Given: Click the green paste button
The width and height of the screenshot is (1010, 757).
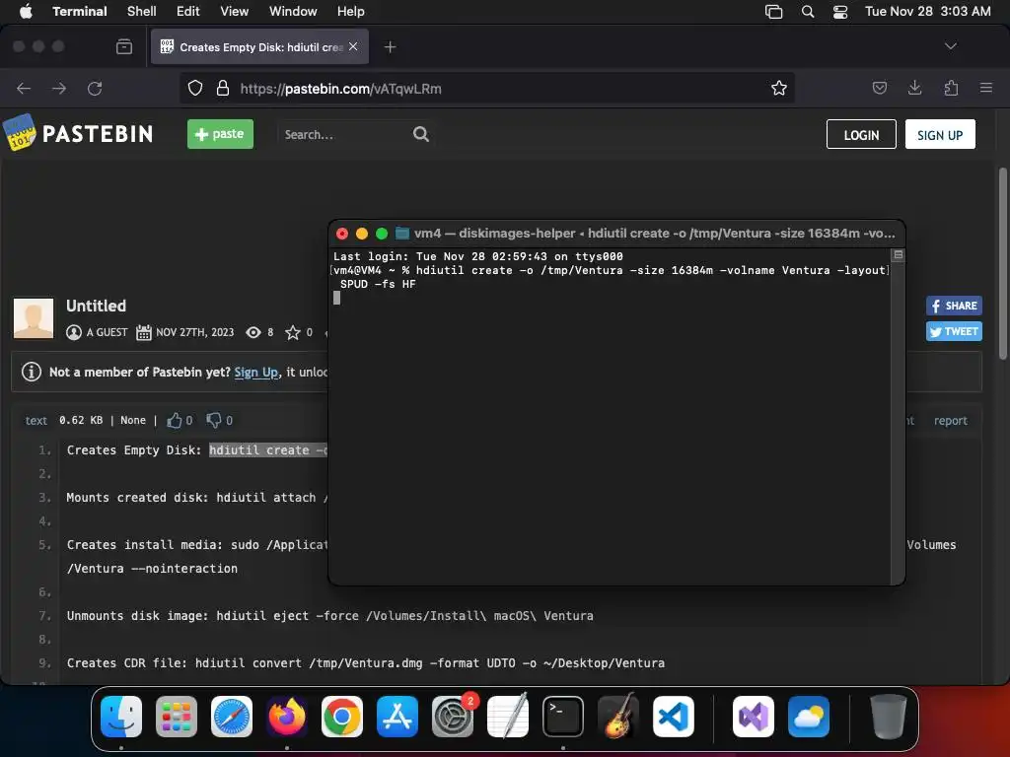Looking at the screenshot, I should pos(220,134).
